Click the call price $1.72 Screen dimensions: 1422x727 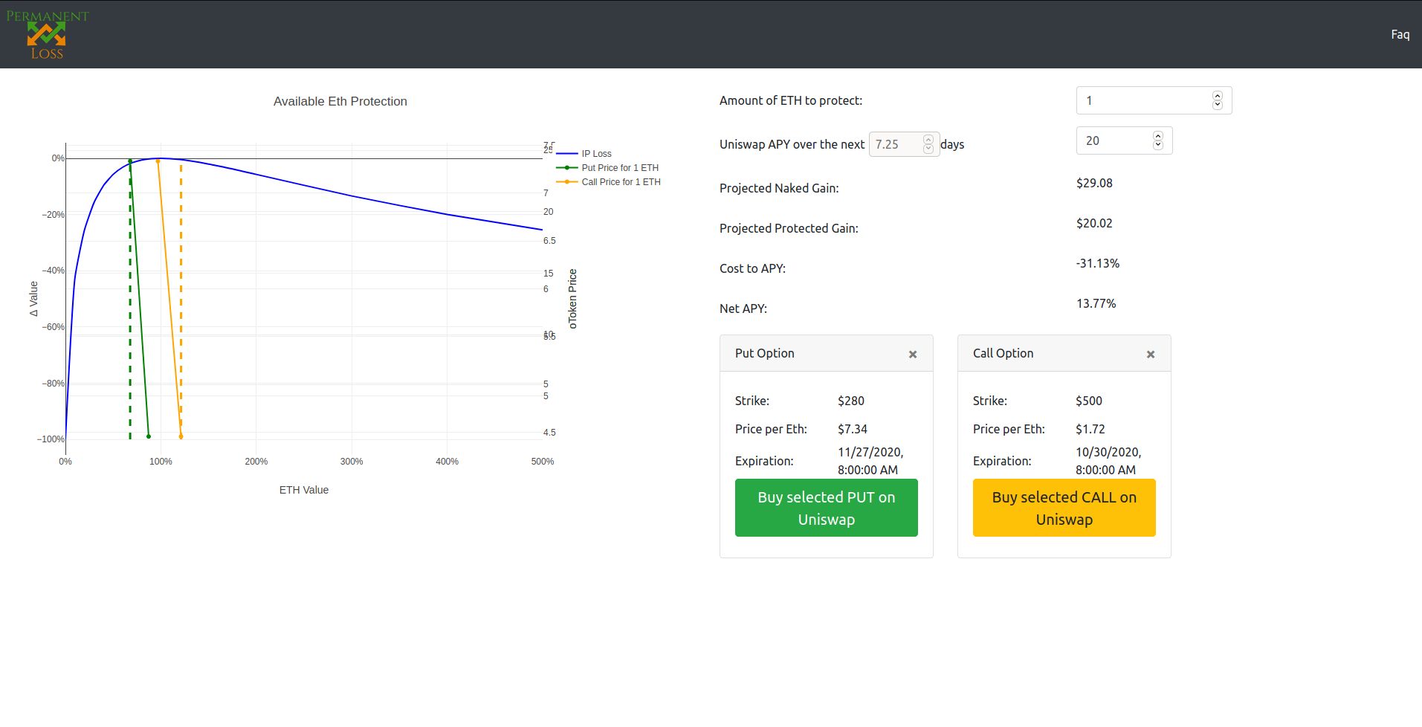click(1090, 429)
